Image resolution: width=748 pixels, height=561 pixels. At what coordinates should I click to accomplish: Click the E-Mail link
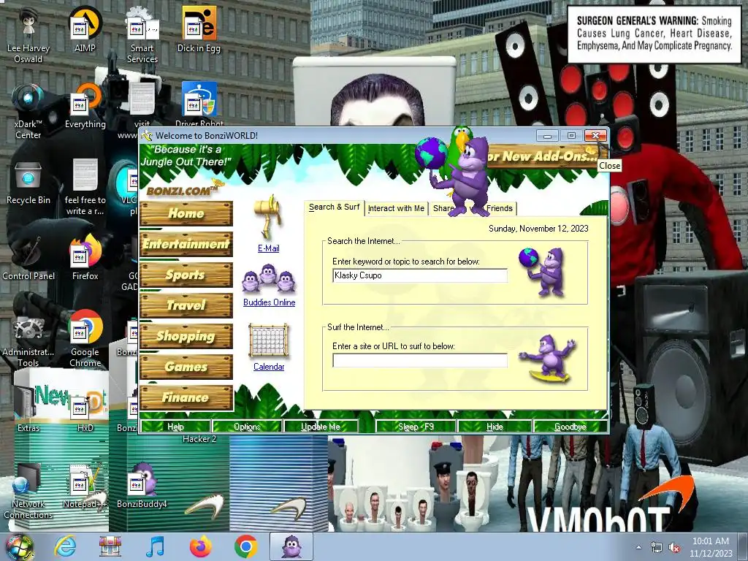[x=269, y=248]
